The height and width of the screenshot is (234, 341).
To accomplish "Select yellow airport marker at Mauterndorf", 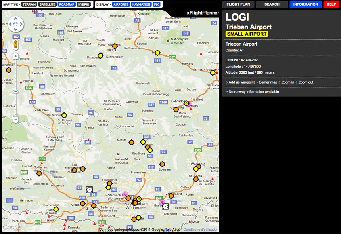I will [x=64, y=115].
